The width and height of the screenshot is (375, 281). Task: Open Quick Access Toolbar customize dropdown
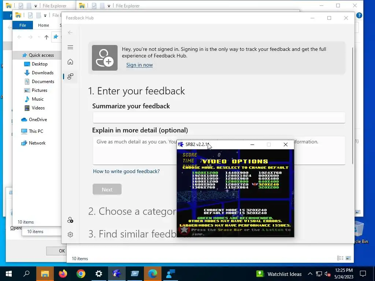(x=45, y=15)
